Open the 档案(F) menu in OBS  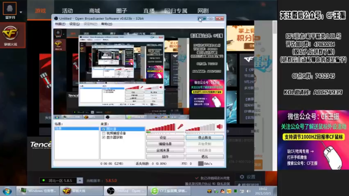point(60,24)
